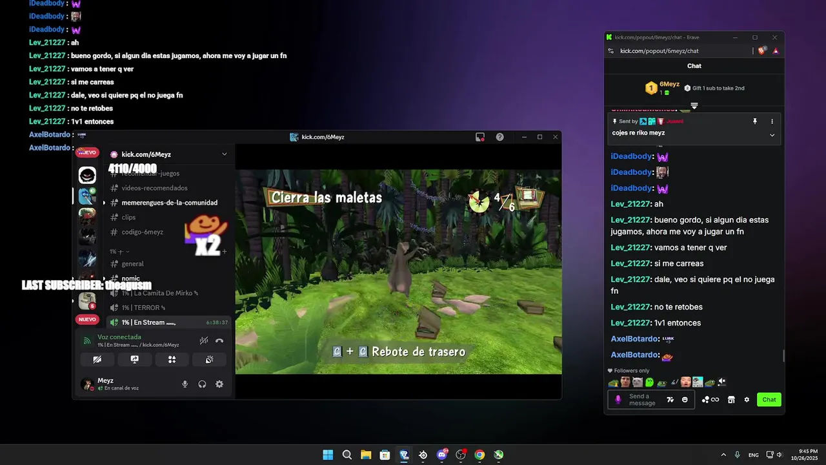
Task: Open emoji picker in Kick chat
Action: 685,400
